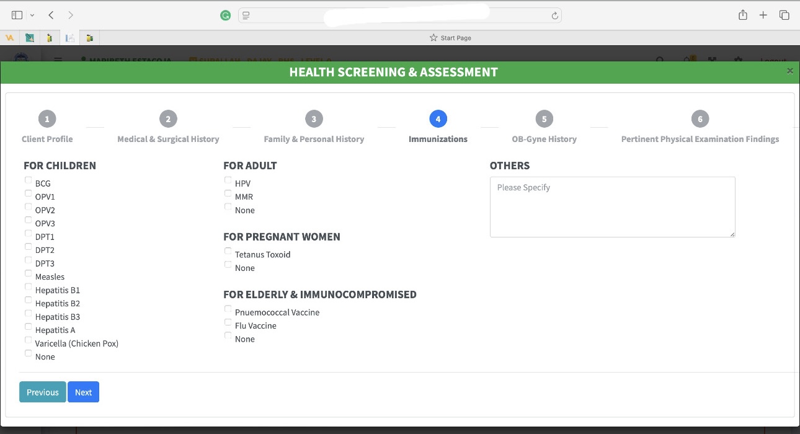
Task: Check the Tetanus Toxoid checkbox
Action: tap(228, 251)
